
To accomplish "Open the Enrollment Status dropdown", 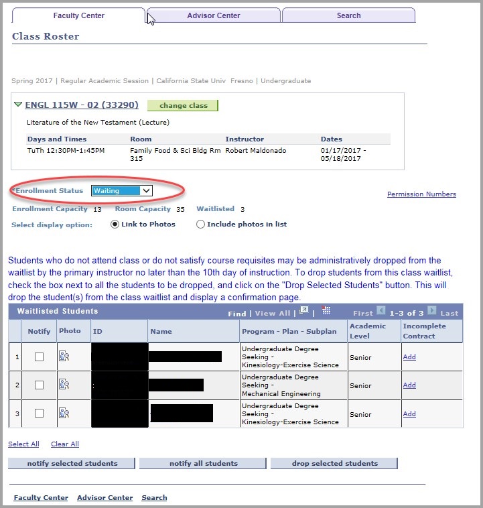I will click(x=122, y=190).
